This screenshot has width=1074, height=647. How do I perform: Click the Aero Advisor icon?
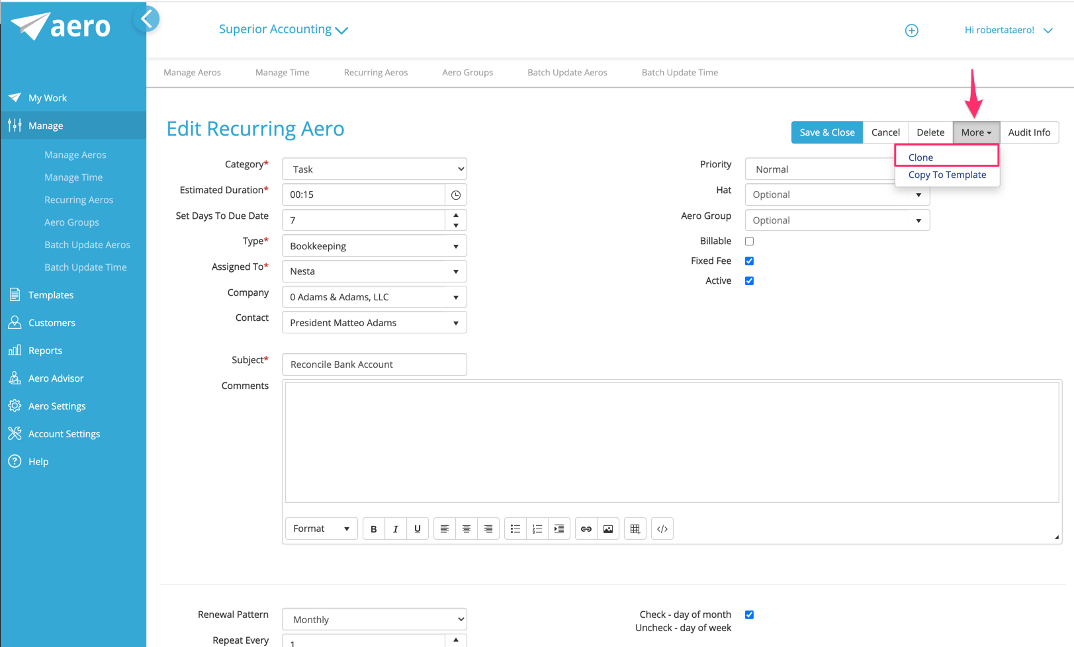tap(15, 378)
